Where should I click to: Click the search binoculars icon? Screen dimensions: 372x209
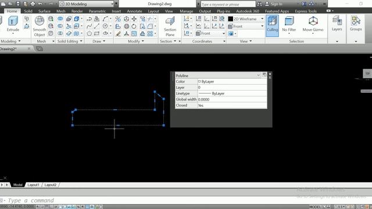click(260, 4)
